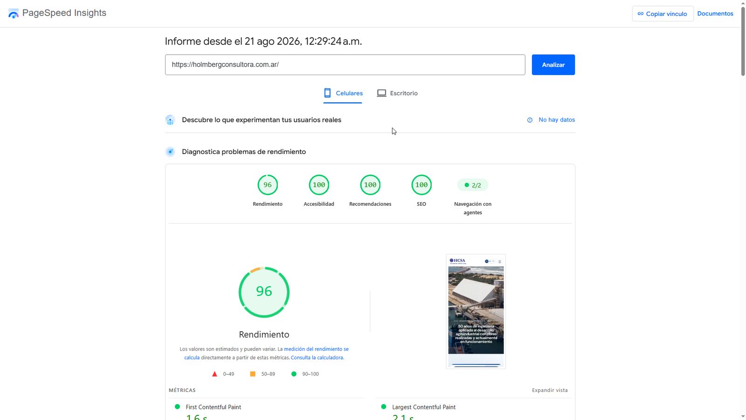Click the Analizar button
This screenshot has height=420, width=746.
point(553,65)
